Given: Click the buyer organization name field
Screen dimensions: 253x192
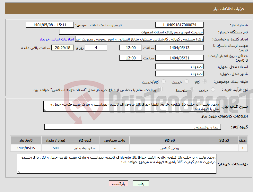Looking at the screenshot, I should click(x=131, y=32).
